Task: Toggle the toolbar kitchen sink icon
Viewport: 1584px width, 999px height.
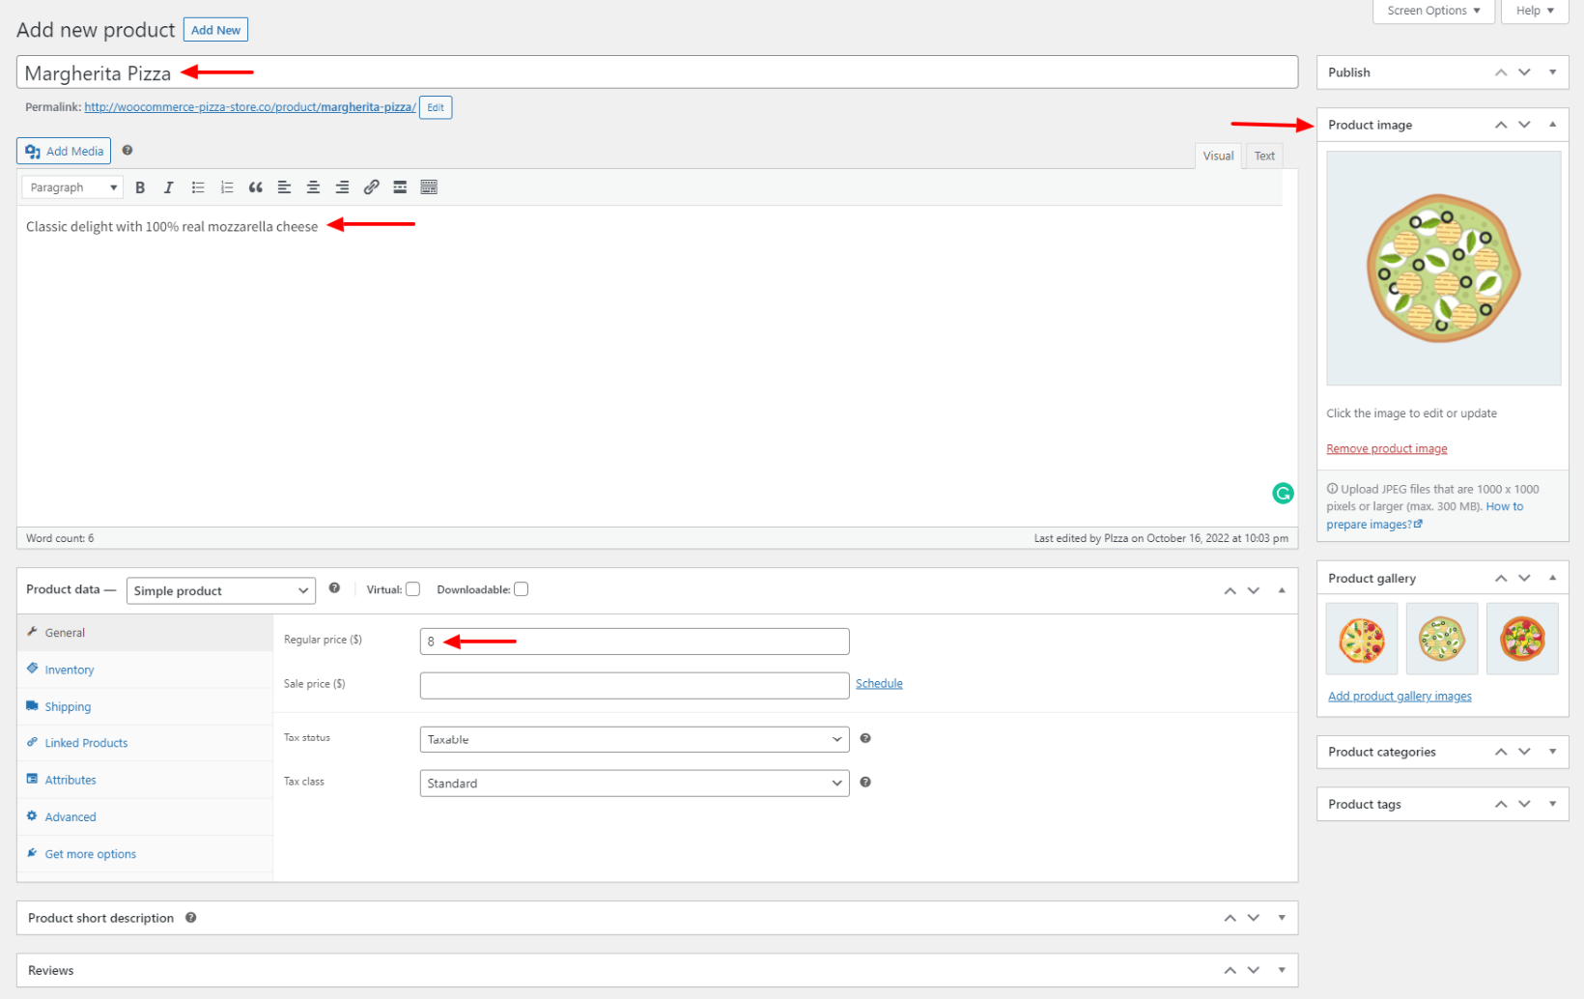Action: [x=429, y=187]
